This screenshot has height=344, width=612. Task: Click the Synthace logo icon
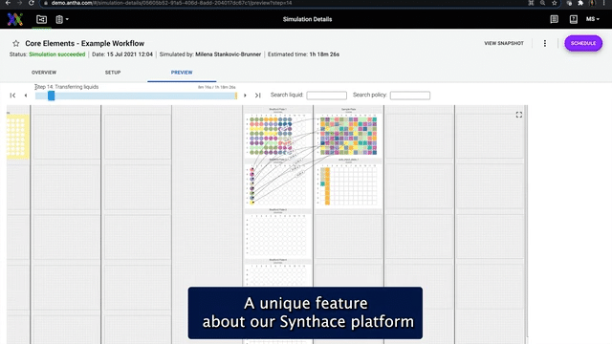[x=15, y=19]
